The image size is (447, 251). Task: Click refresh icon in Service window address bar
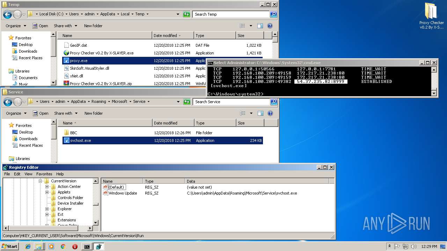tap(187, 102)
